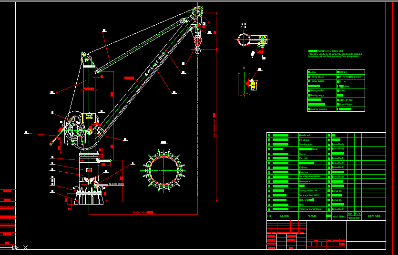Pick the Three-point guard box parts row
Screen dimensions: 398x255
tap(310, 209)
